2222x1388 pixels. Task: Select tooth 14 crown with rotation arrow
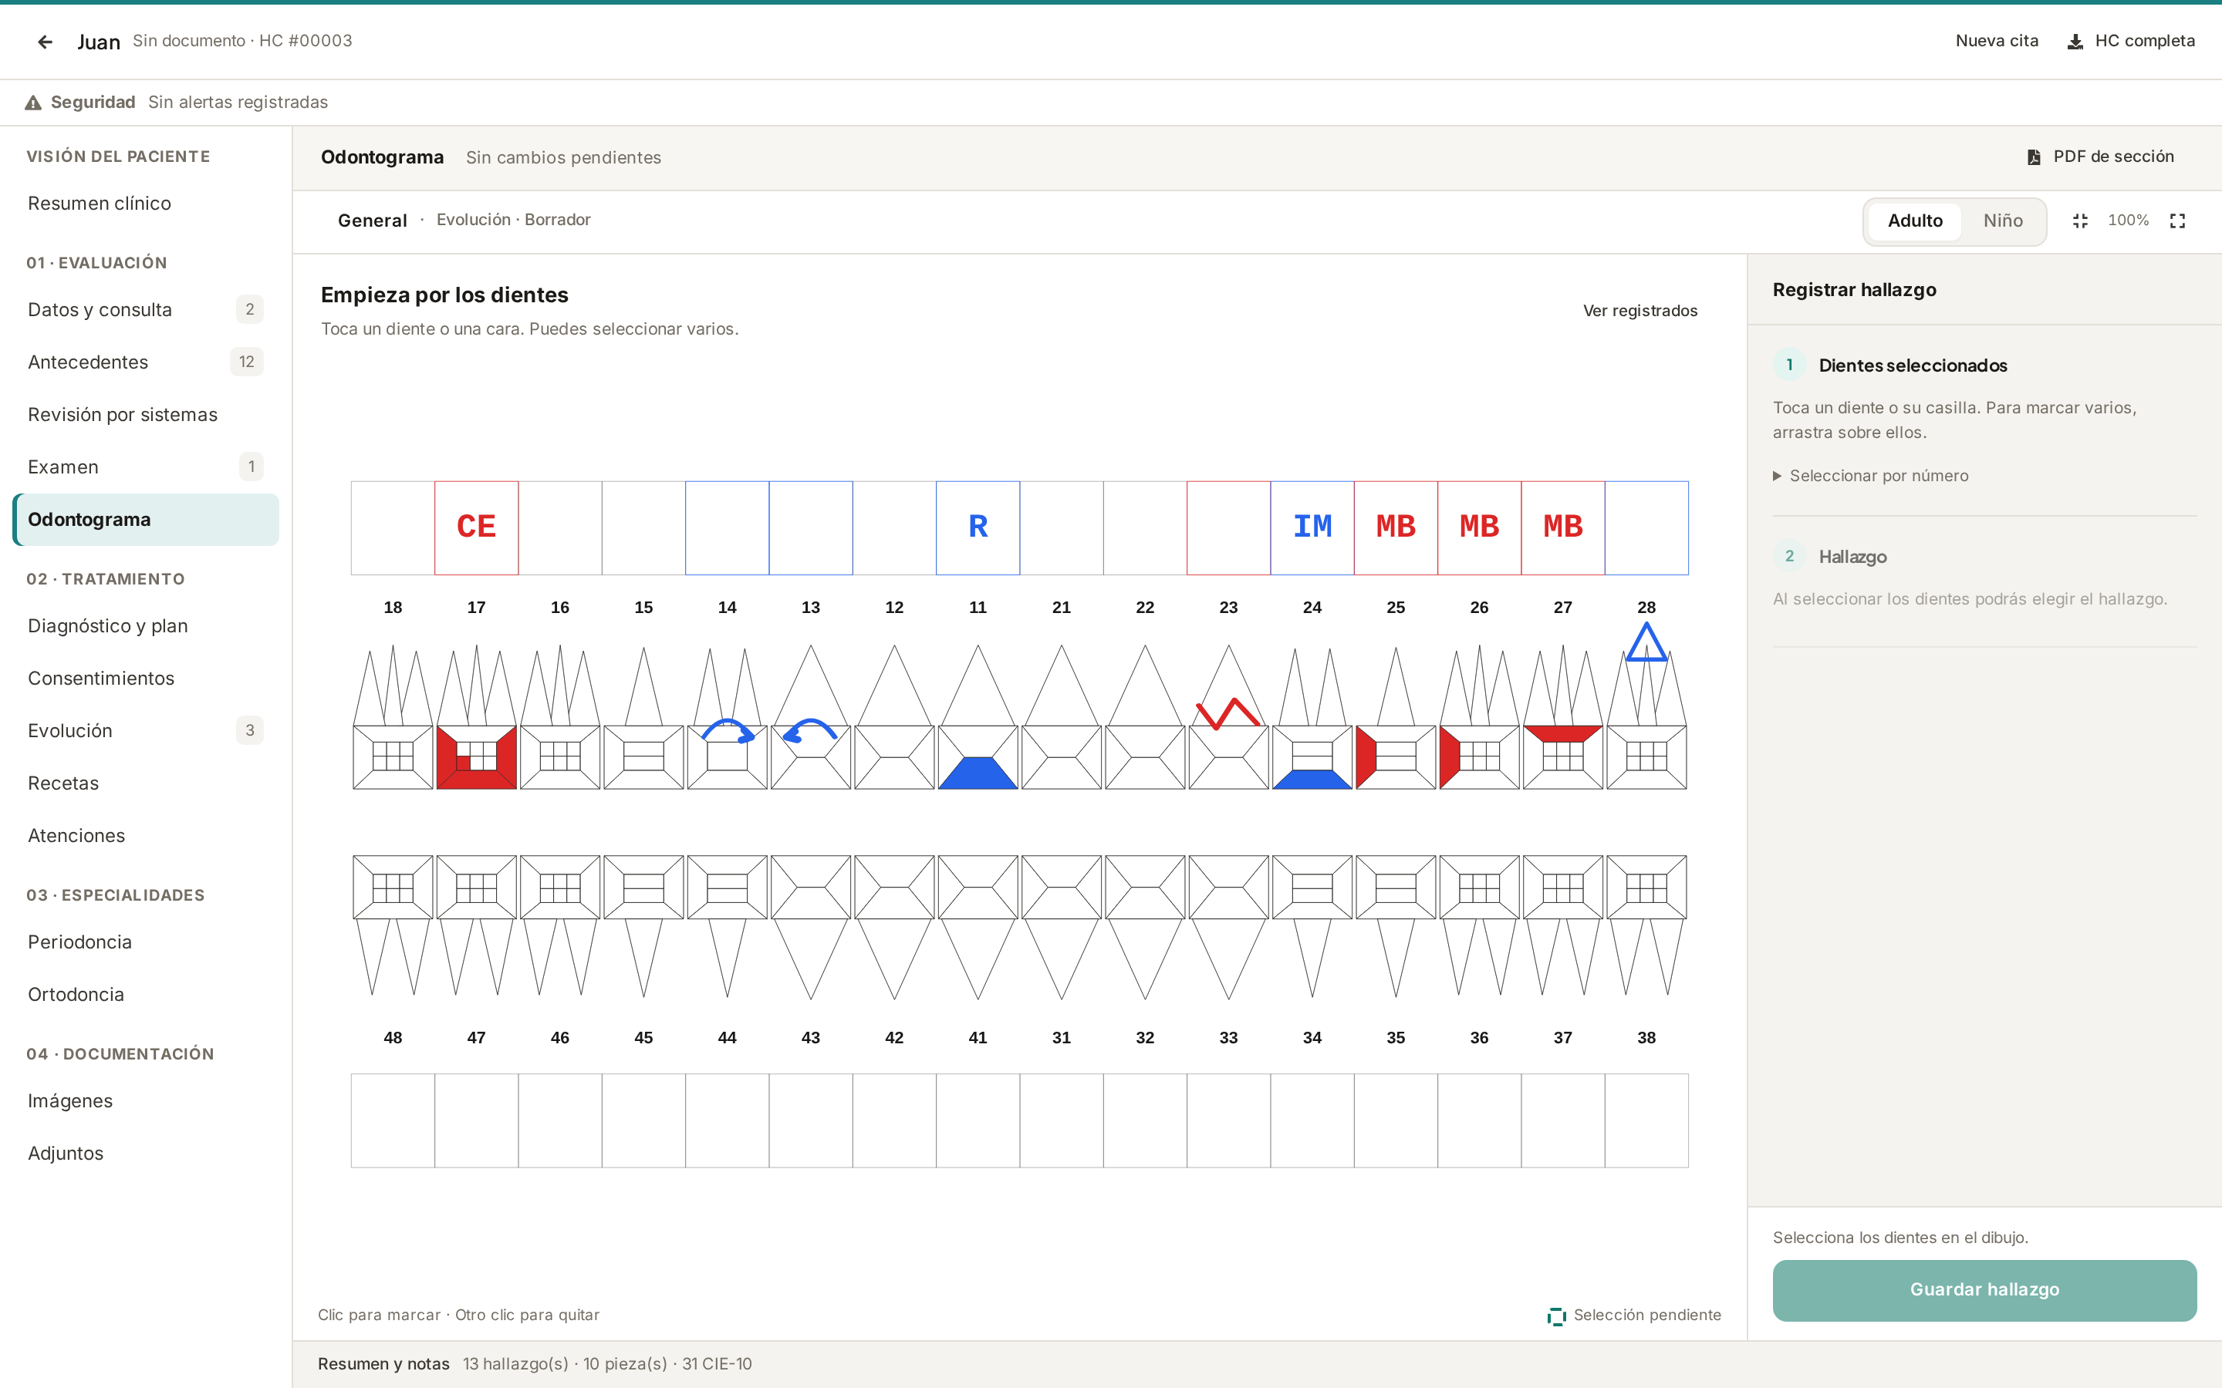point(728,757)
